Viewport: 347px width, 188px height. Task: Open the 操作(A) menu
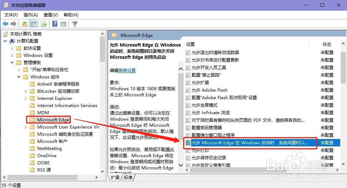tap(30, 15)
